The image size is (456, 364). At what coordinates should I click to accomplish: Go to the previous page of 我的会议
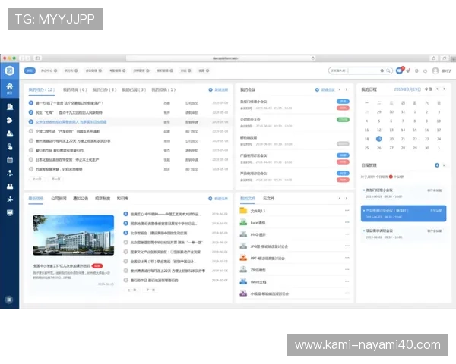[x=339, y=89]
